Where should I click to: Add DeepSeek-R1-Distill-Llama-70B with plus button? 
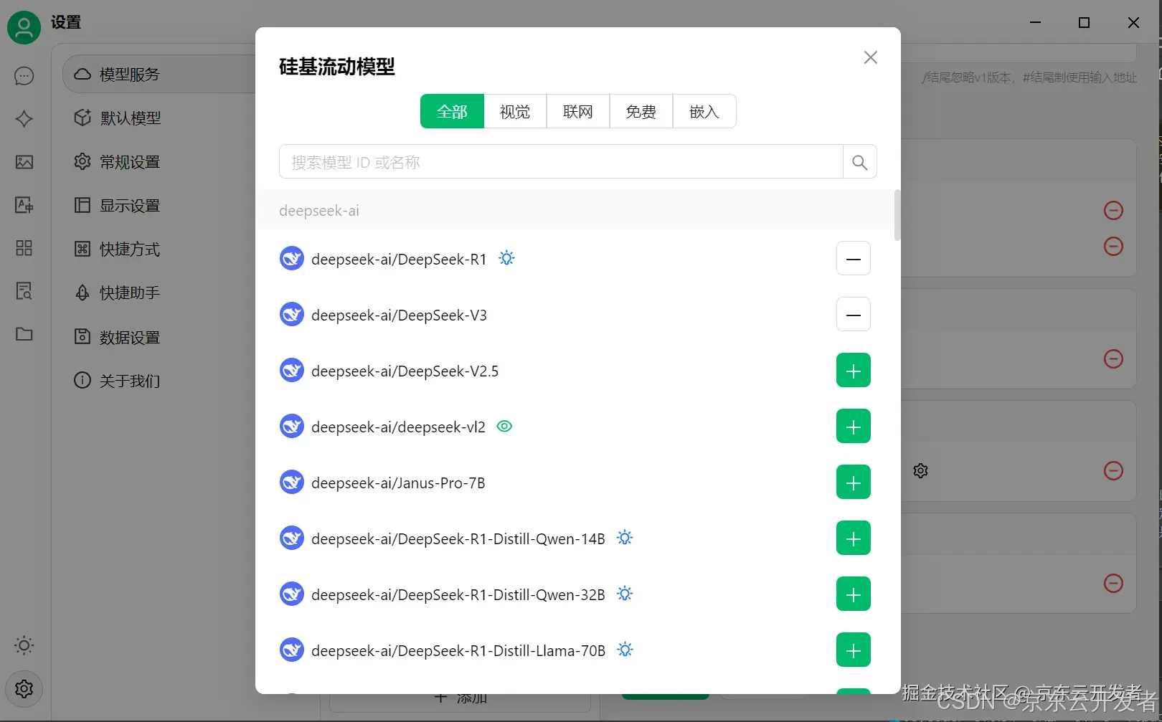pos(854,650)
